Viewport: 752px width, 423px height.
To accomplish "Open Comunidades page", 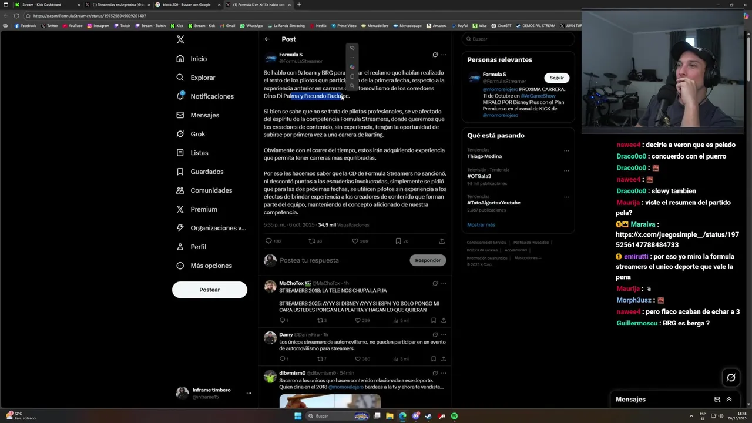I will (x=204, y=190).
